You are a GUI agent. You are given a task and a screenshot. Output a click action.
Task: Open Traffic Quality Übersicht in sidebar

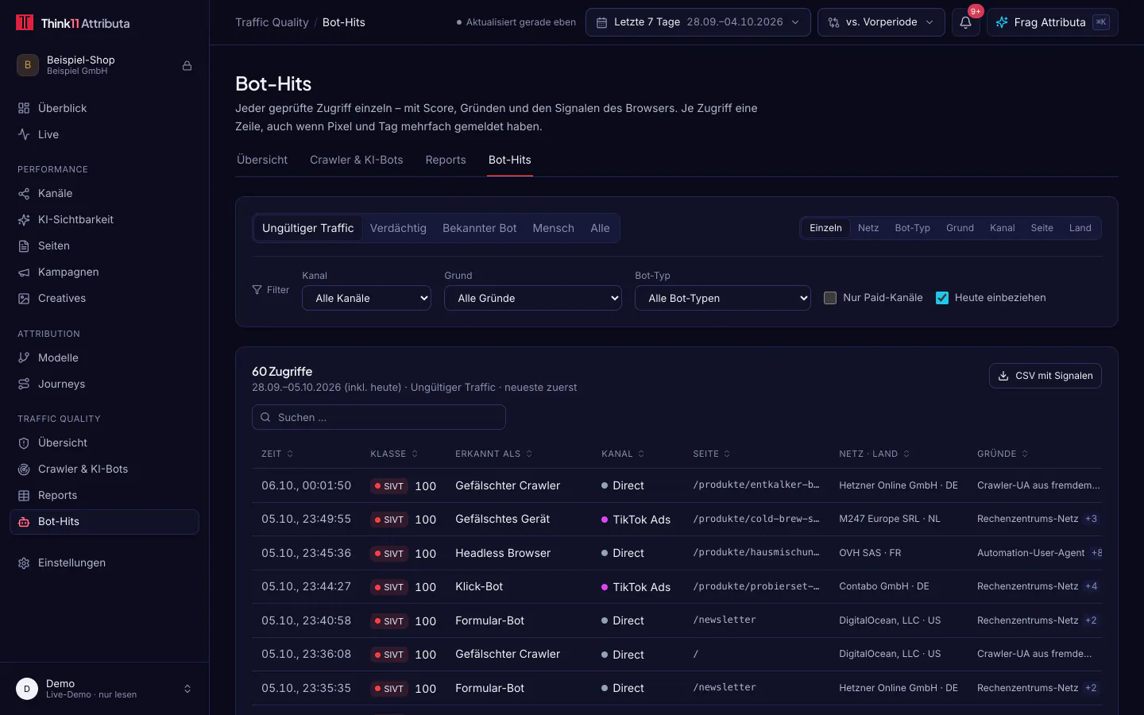tap(104, 443)
